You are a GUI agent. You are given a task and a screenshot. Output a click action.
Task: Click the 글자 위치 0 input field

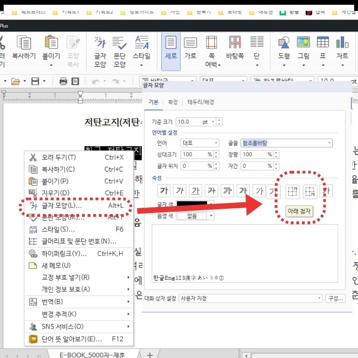[x=197, y=166]
